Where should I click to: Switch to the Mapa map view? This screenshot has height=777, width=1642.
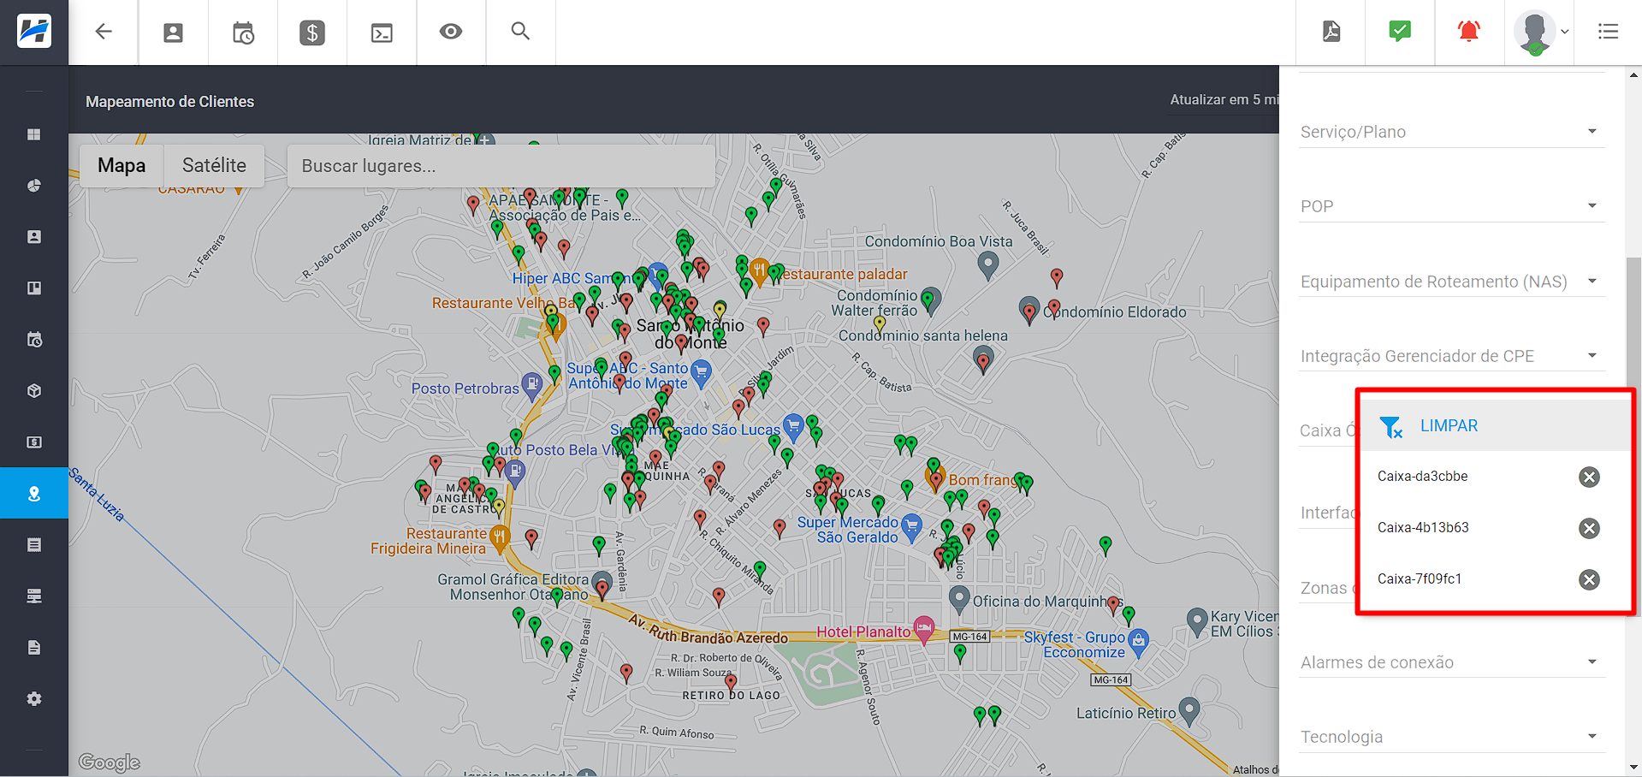[x=122, y=166]
